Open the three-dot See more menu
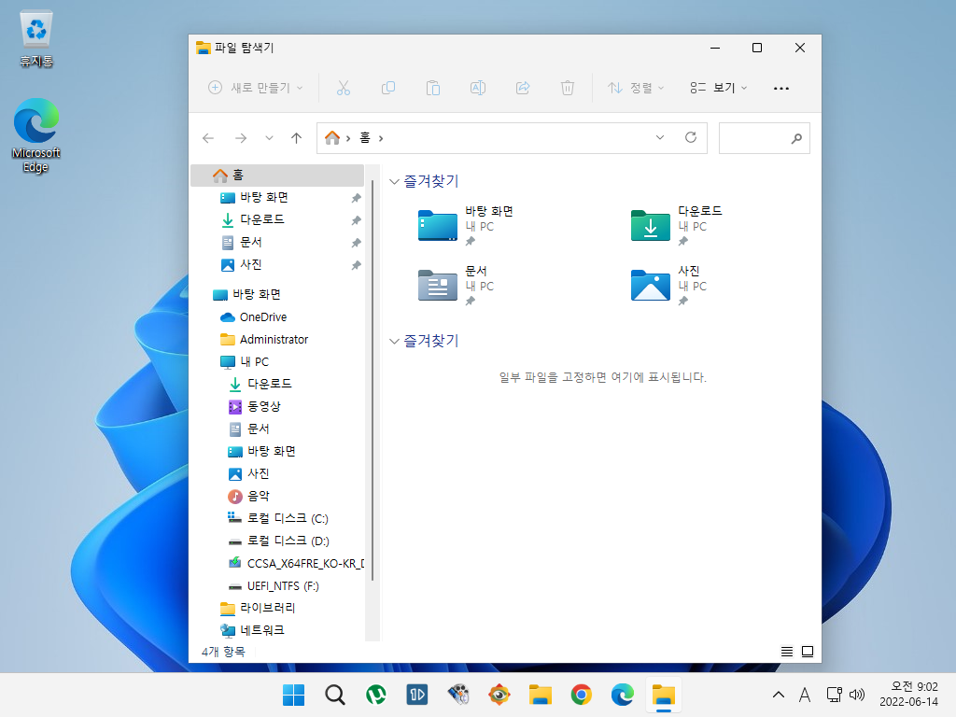This screenshot has height=717, width=956. coord(781,89)
